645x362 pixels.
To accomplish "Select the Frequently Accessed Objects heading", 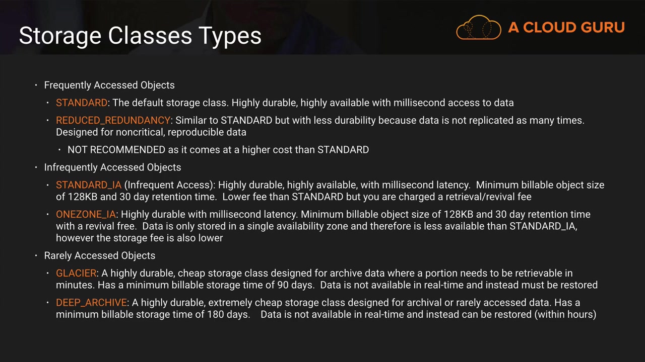I will [x=109, y=85].
